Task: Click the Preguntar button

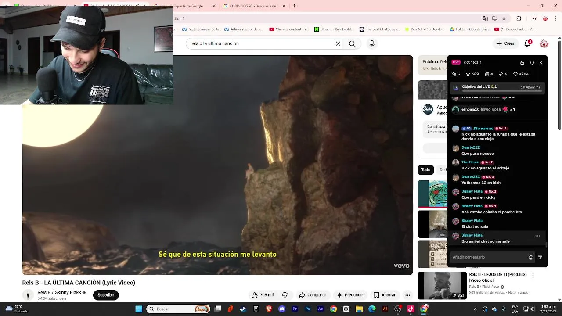Action: click(x=349, y=295)
